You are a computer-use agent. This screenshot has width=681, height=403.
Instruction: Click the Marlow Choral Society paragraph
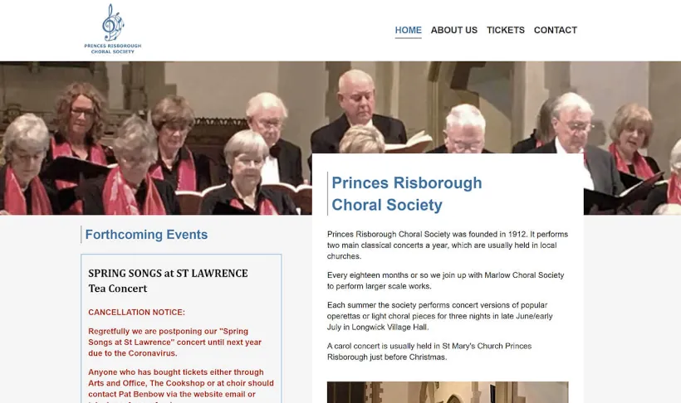click(445, 280)
